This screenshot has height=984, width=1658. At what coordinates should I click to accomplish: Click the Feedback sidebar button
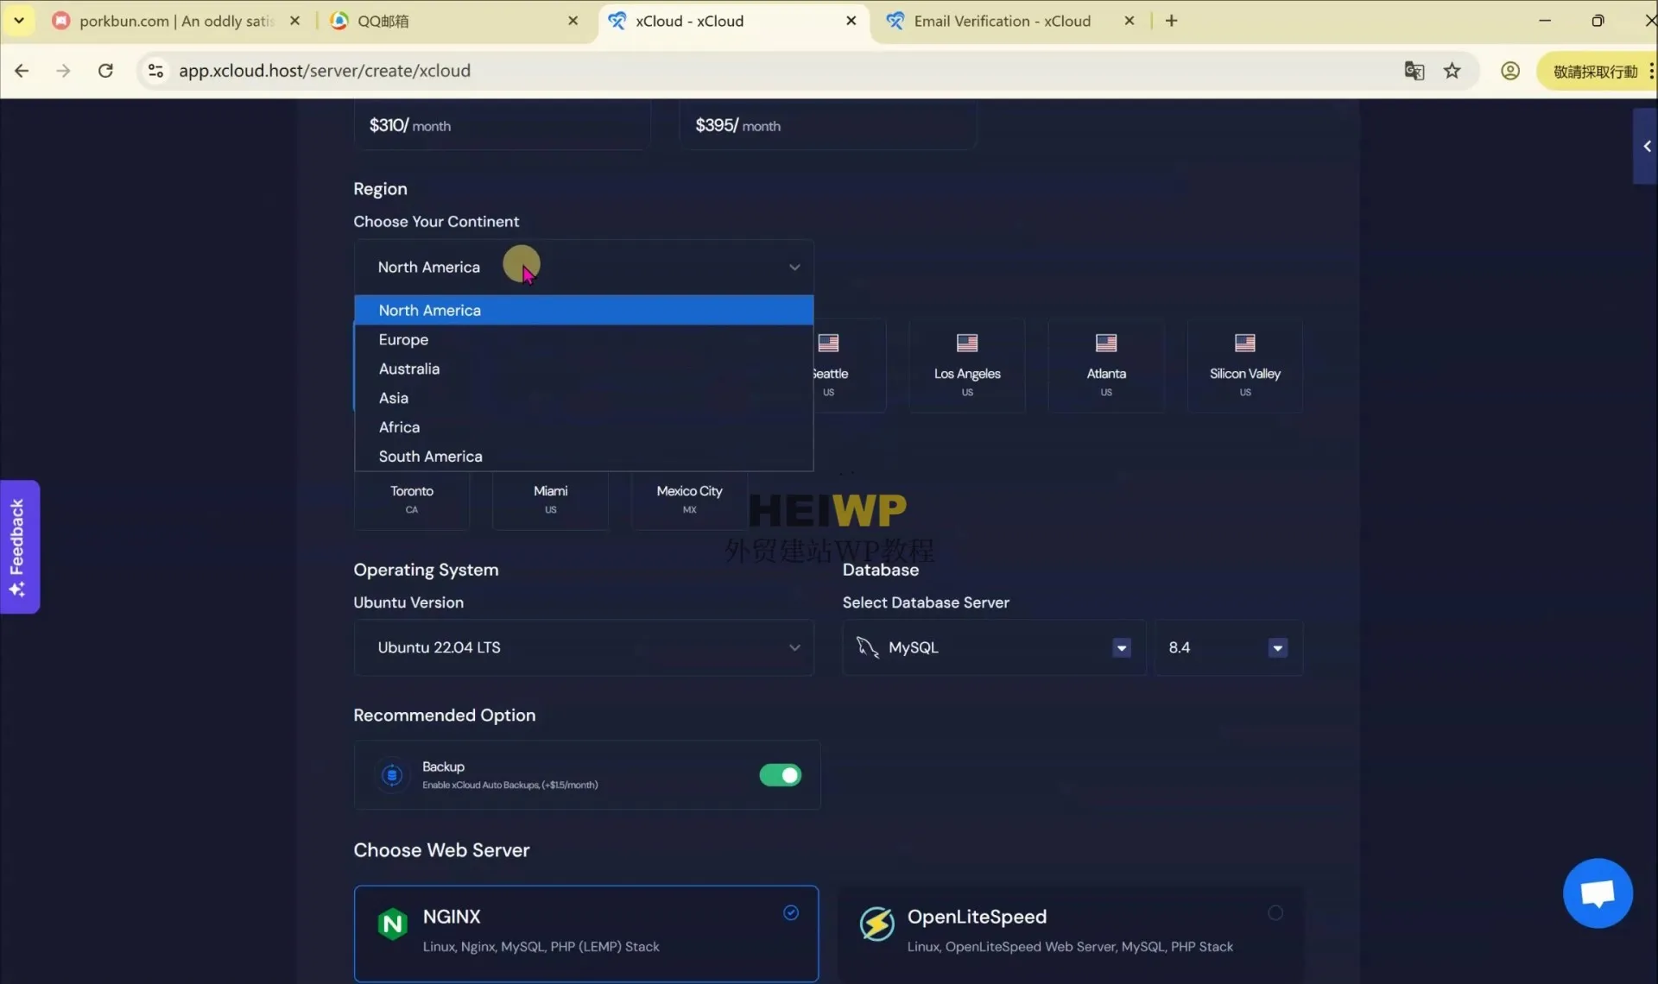tap(19, 546)
